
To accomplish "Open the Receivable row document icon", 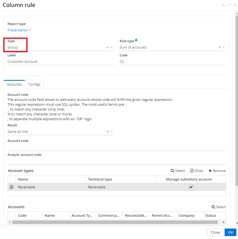I will click(x=12, y=187).
